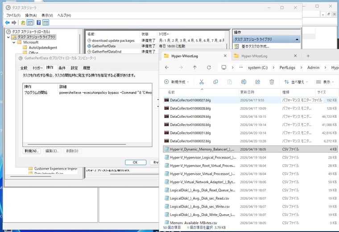Click the PC monitor icon in address bar
339x232 pixels.
224,67
